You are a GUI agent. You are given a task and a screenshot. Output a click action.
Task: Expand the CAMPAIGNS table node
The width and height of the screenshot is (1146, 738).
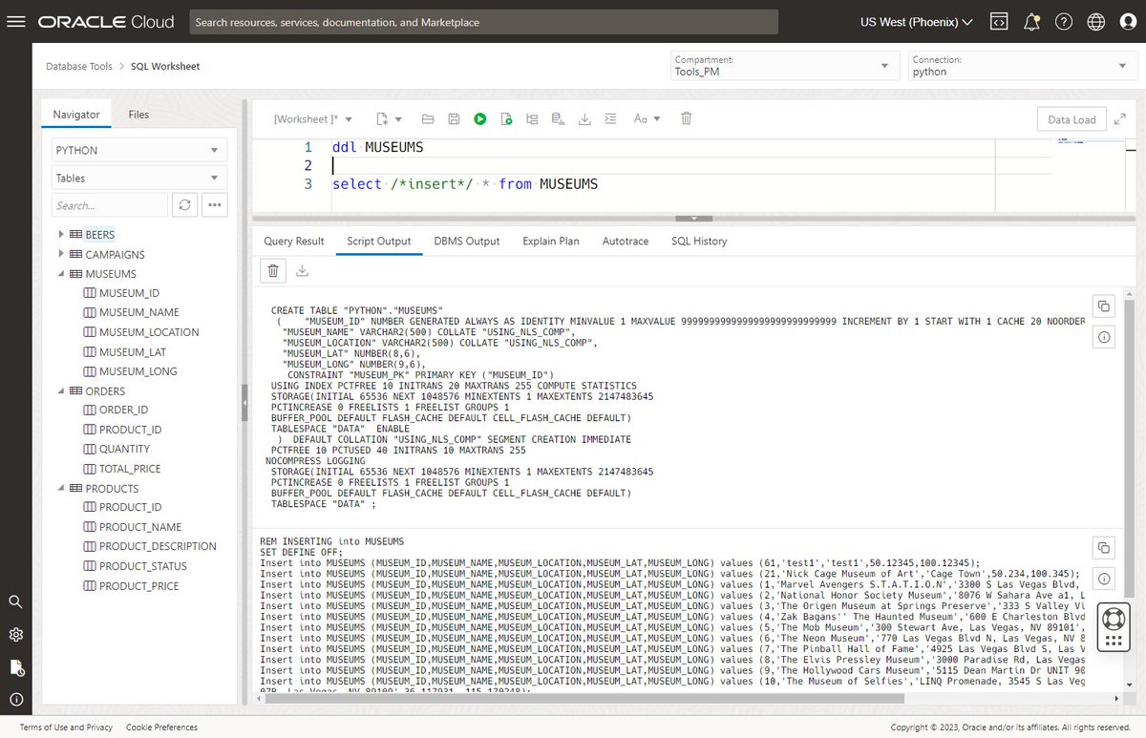click(62, 254)
